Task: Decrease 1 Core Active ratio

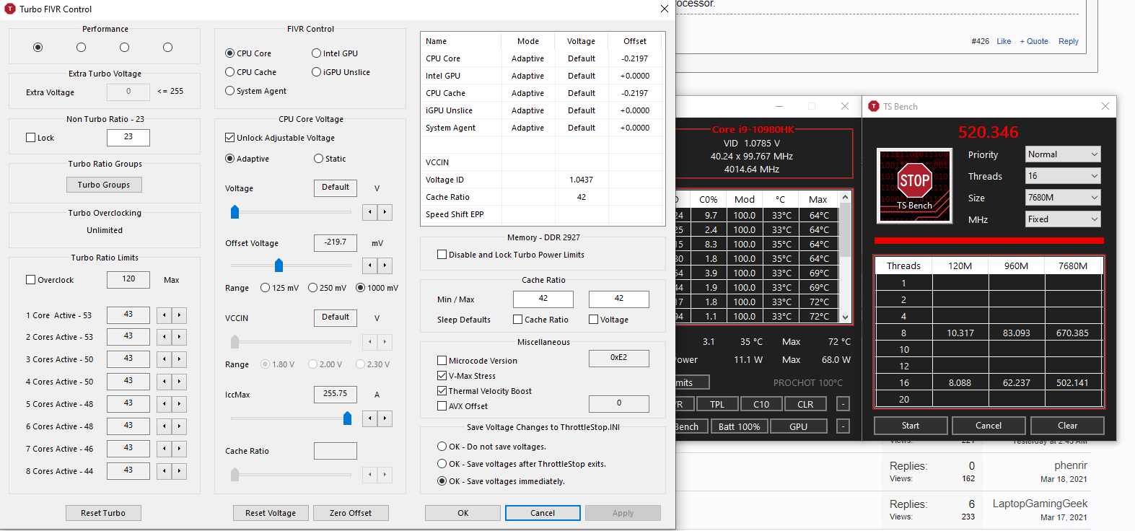Action: point(165,315)
